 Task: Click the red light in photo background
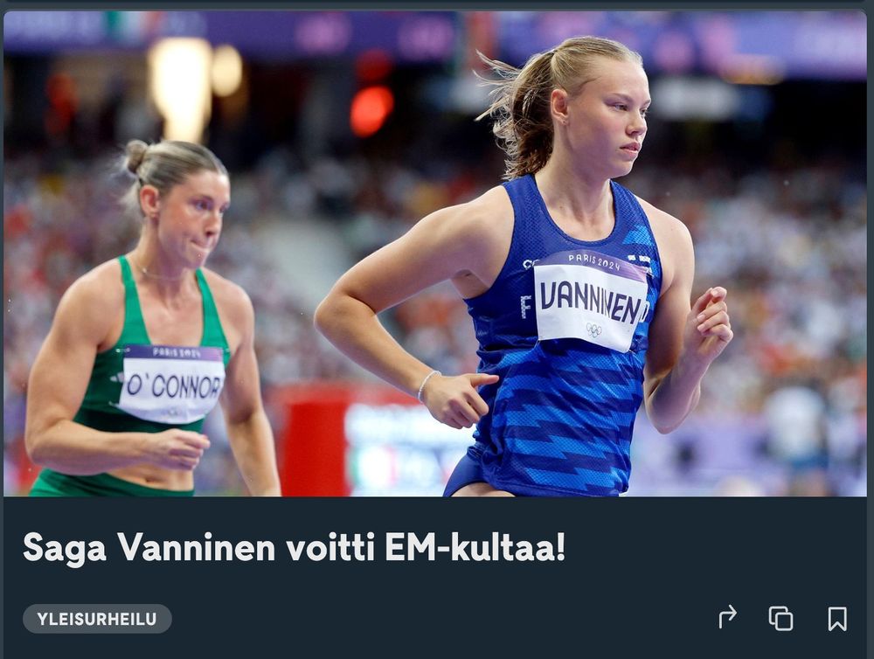pyautogui.click(x=371, y=110)
